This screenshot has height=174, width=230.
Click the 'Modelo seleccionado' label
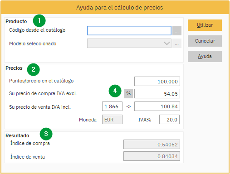pos(33,43)
